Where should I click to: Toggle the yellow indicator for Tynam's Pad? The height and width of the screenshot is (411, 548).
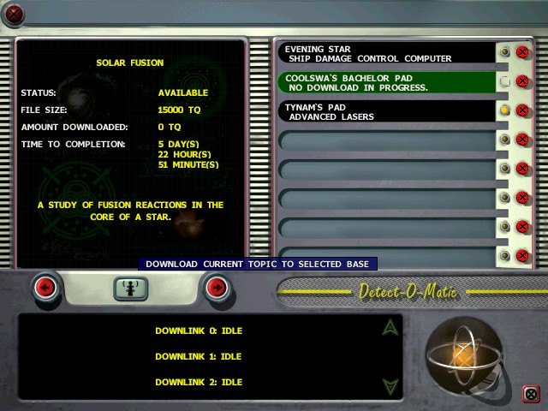click(x=504, y=110)
